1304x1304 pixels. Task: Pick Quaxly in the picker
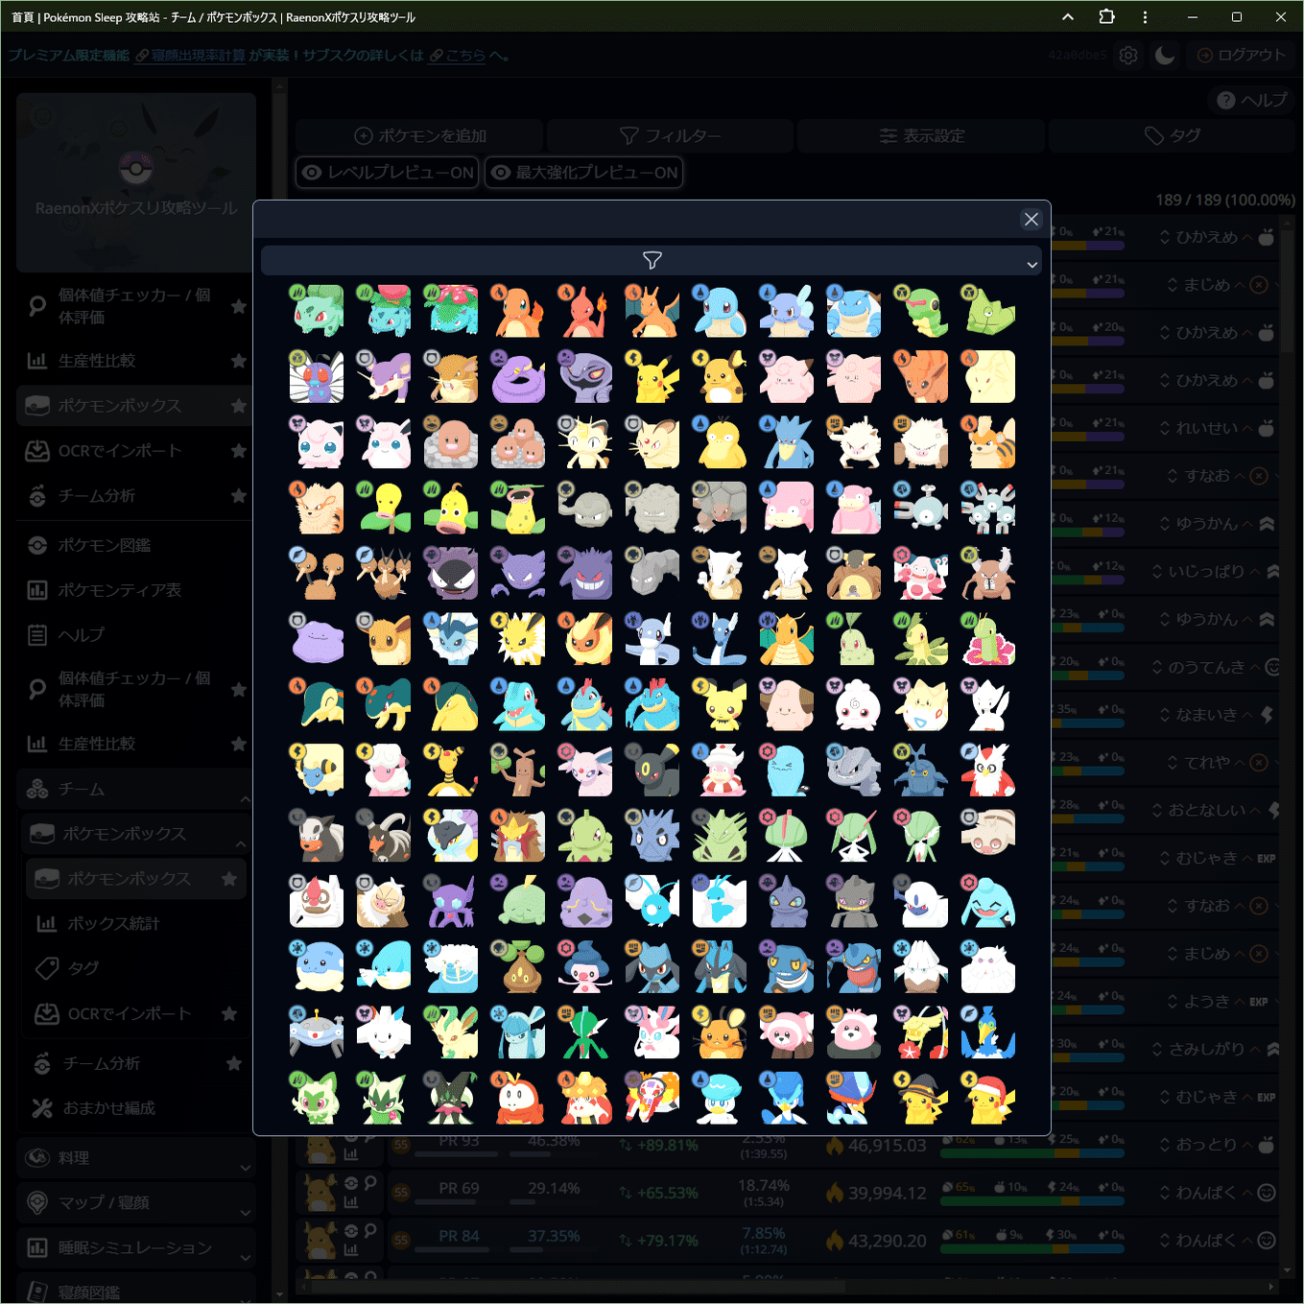click(x=720, y=1099)
